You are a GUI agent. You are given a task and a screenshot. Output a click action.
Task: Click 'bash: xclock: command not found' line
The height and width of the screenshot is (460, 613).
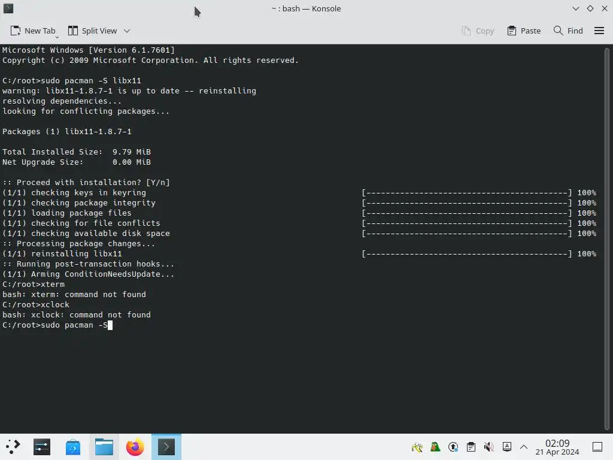coord(76,315)
